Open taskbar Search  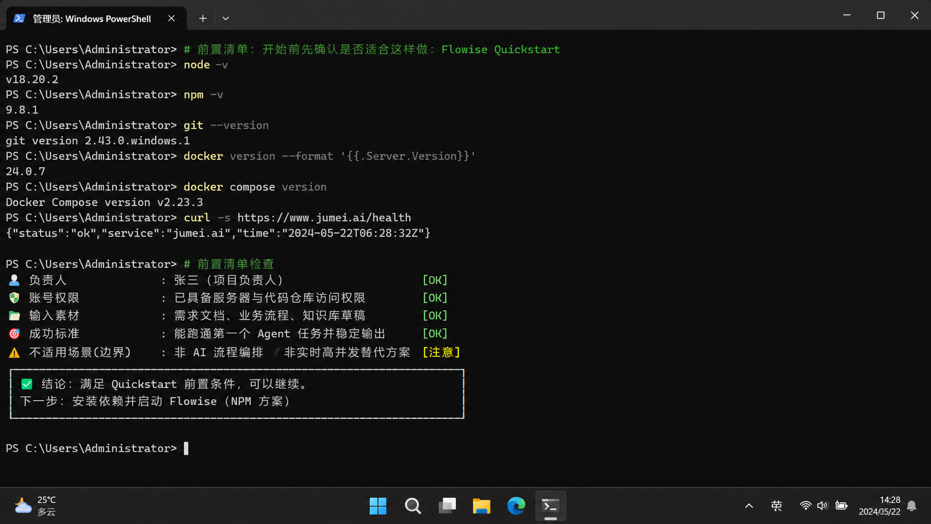coord(413,506)
